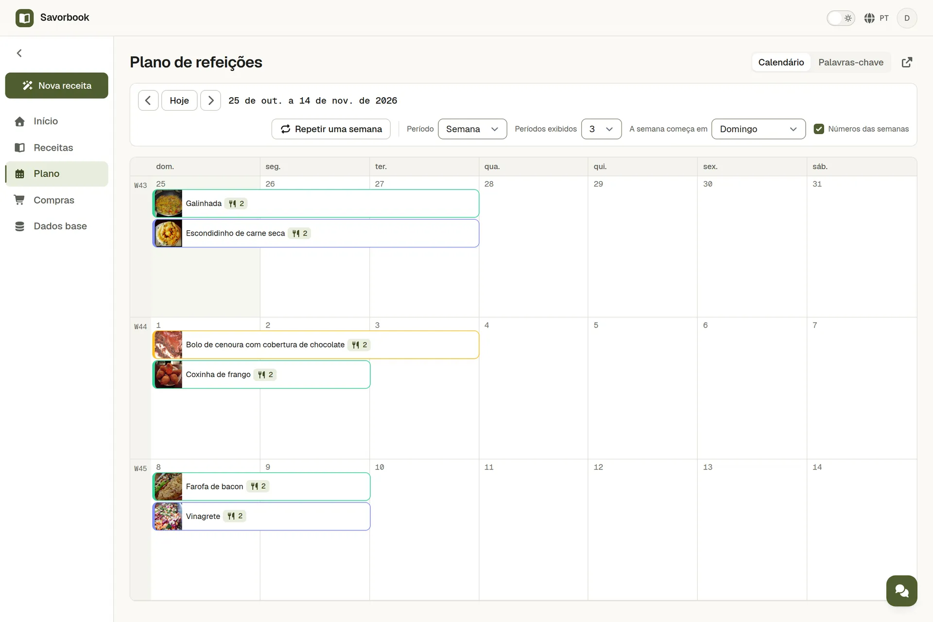Collapse the sidebar with back chevron
This screenshot has height=622, width=933.
click(x=19, y=53)
